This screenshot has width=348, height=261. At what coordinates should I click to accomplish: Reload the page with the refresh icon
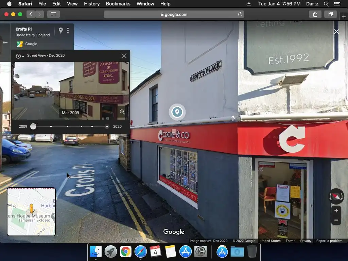(240, 14)
